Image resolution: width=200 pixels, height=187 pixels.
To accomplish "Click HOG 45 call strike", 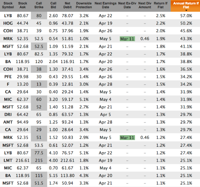I will pos(39,23).
